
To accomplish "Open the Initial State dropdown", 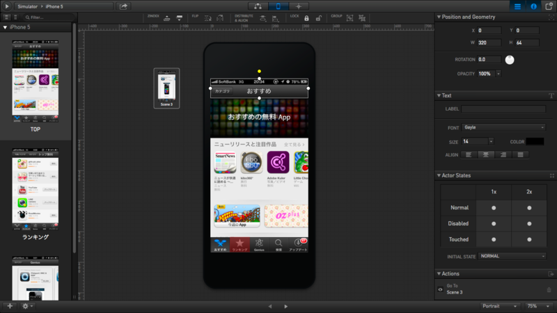I will tap(512, 256).
